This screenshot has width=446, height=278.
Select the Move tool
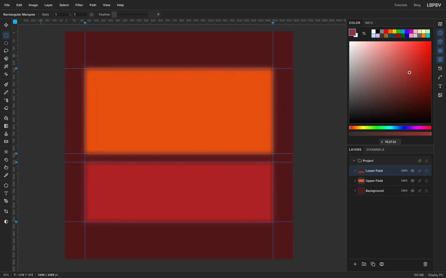coord(6,25)
